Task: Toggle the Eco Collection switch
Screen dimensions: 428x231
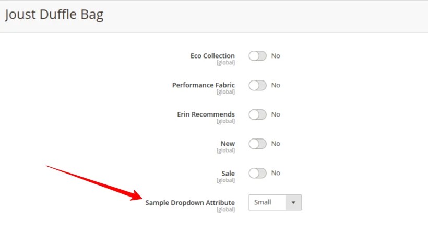Action: coord(257,56)
